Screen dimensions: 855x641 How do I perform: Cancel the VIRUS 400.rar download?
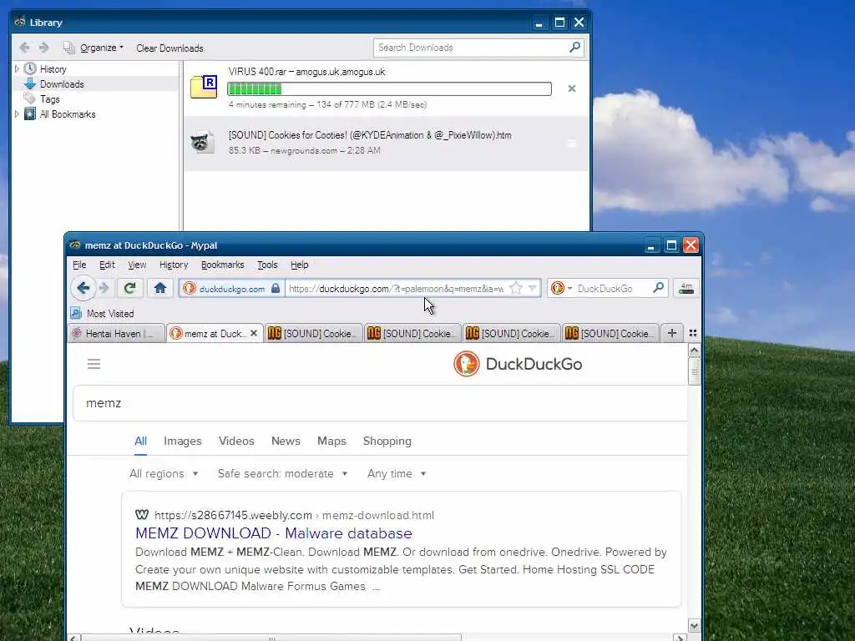(x=571, y=88)
